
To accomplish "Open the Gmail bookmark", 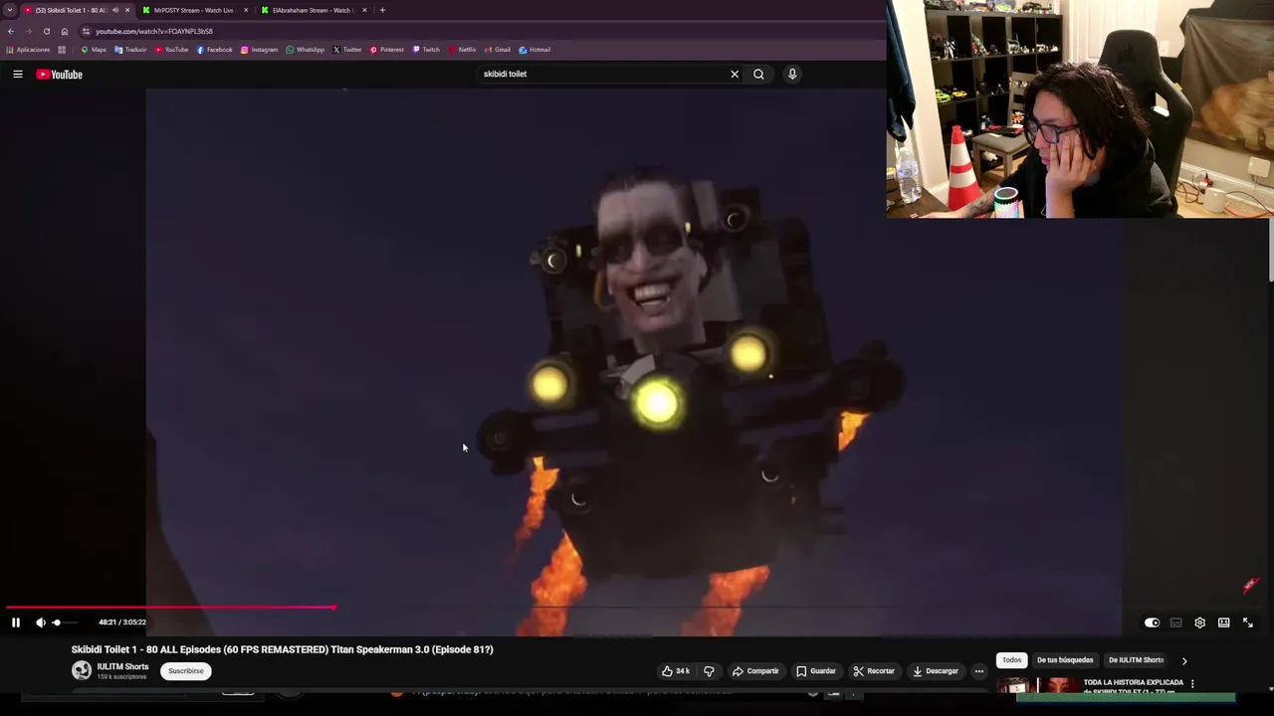I will 497,50.
